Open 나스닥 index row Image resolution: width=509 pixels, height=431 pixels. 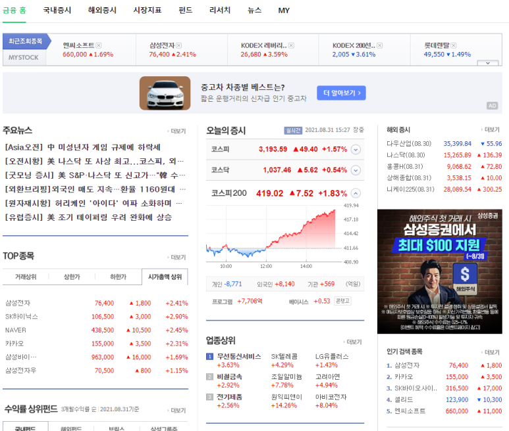[x=444, y=155]
